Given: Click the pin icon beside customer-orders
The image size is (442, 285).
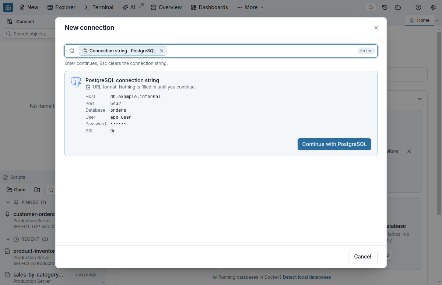Looking at the screenshot, I should click(7, 214).
